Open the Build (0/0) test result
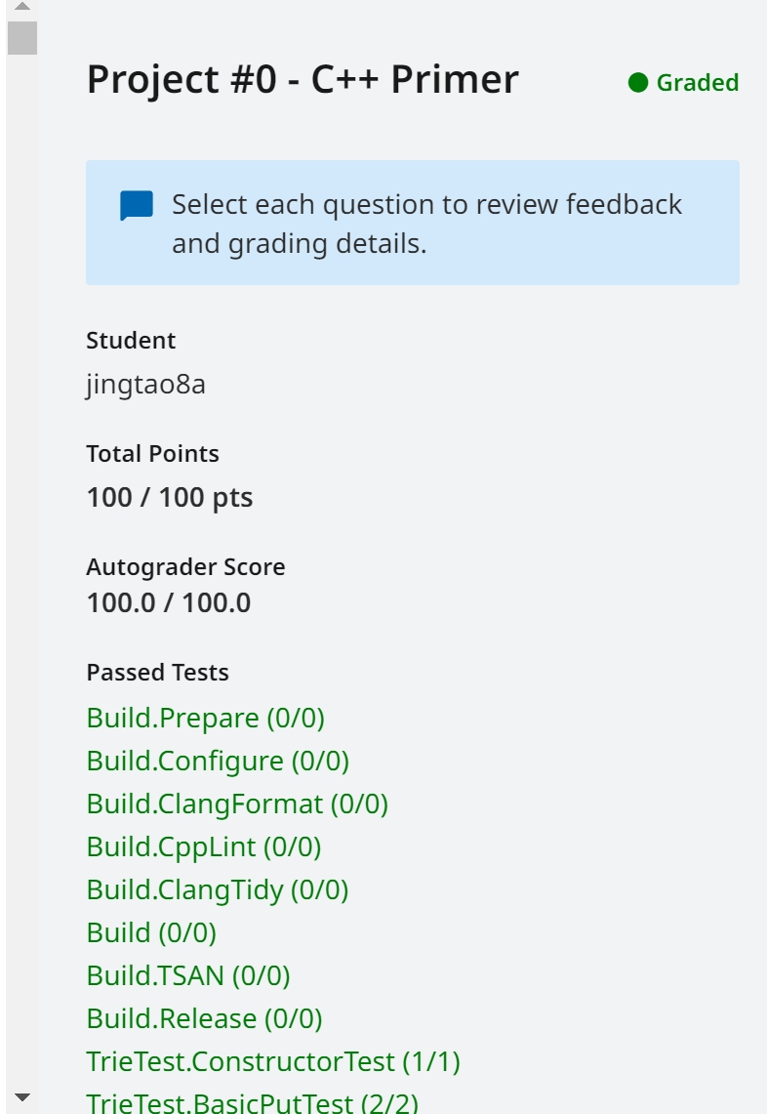767x1114 pixels. coord(151,932)
